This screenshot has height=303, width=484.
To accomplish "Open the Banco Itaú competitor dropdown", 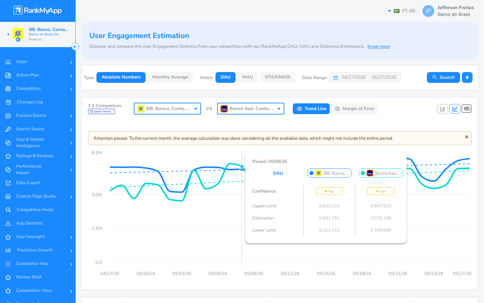I will pyautogui.click(x=251, y=109).
